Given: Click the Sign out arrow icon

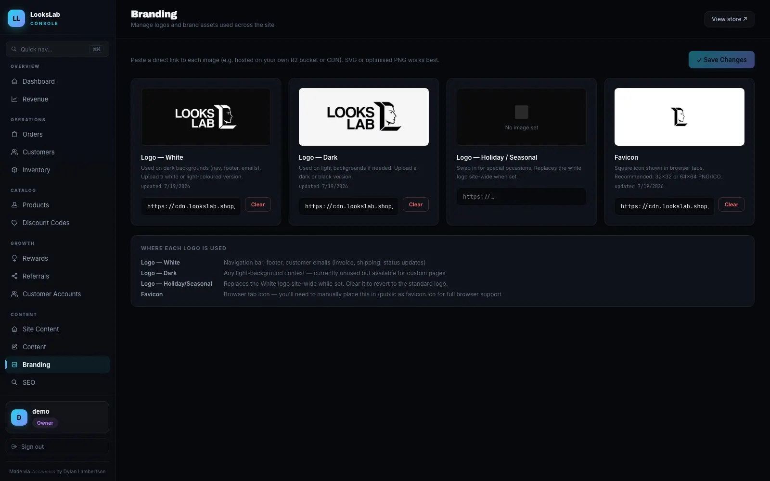Looking at the screenshot, I should (x=14, y=447).
